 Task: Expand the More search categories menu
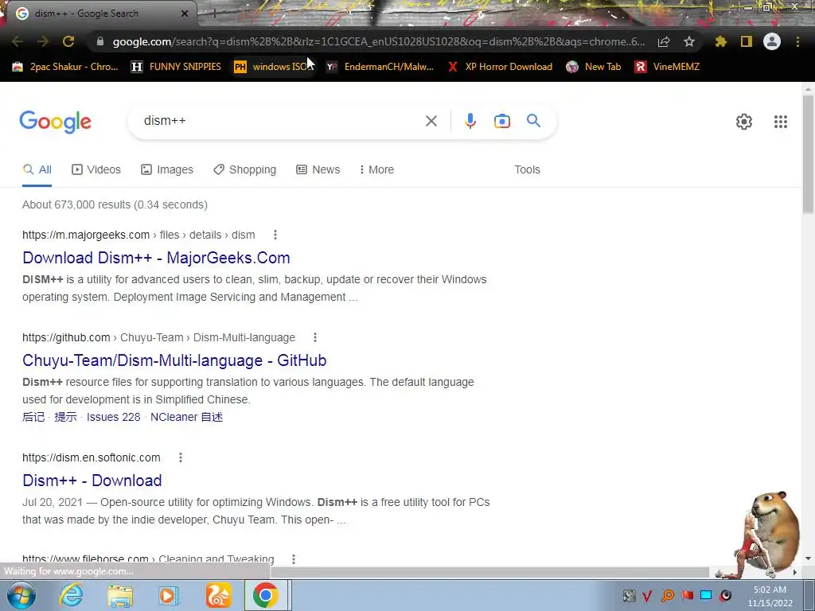376,170
